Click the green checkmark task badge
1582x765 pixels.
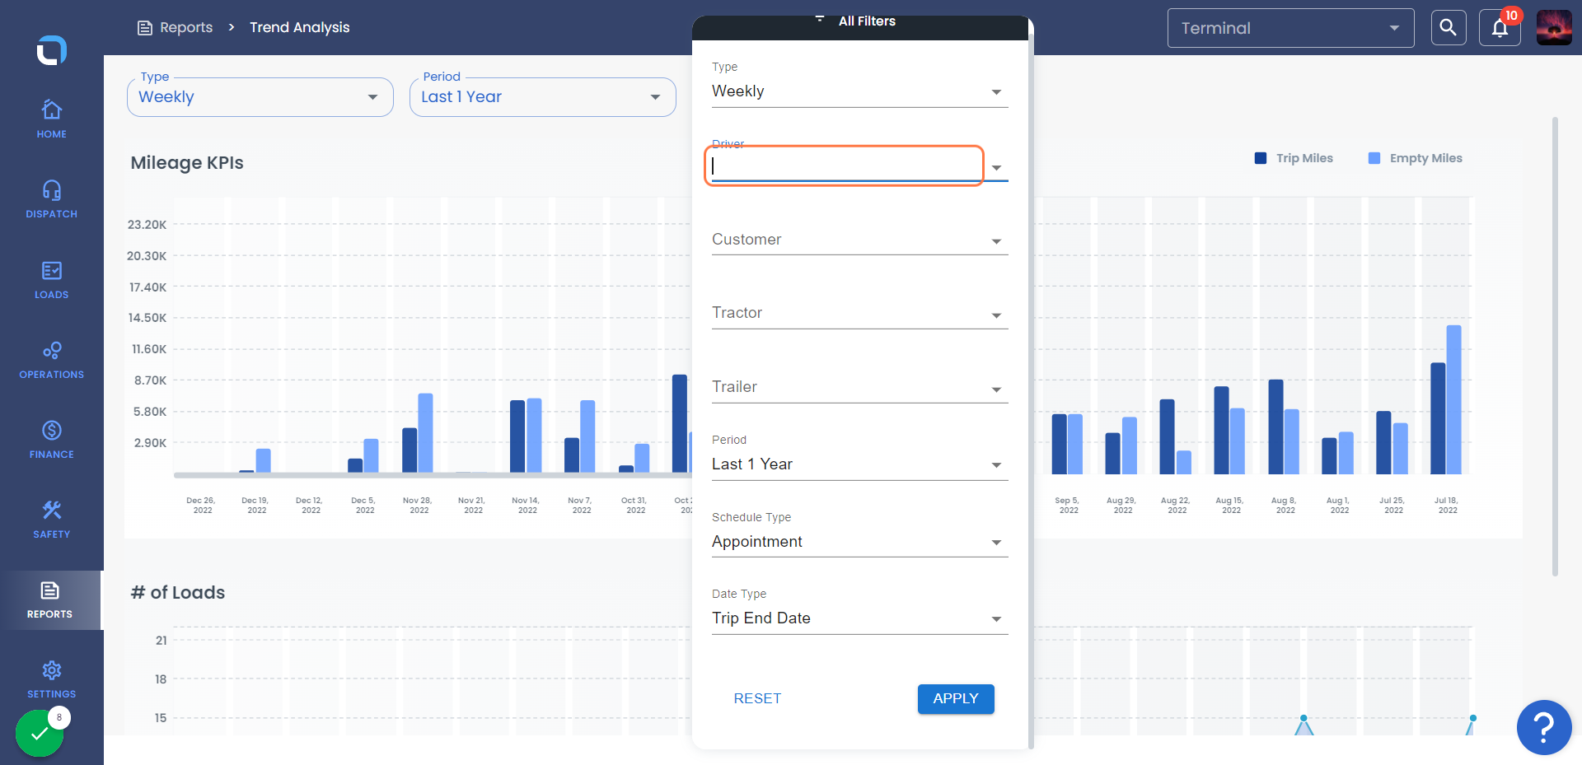pyautogui.click(x=40, y=733)
